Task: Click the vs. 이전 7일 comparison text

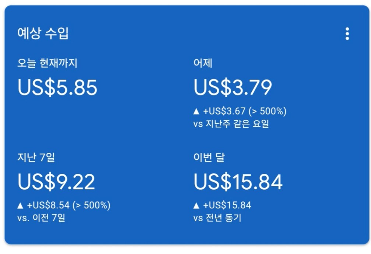Action: point(41,218)
